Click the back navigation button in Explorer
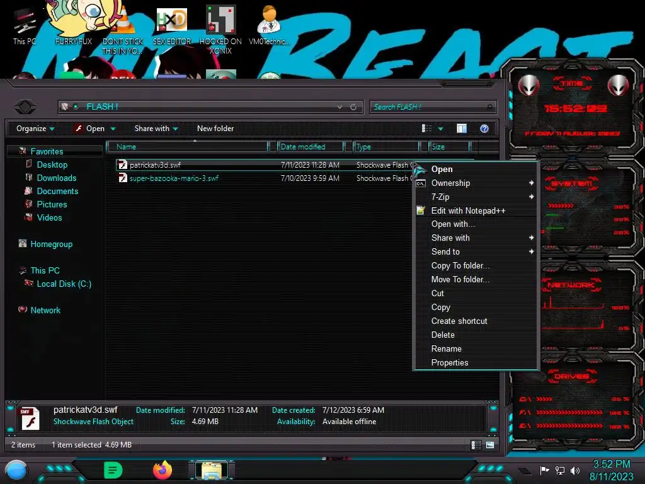This screenshot has height=484, width=645. point(25,107)
